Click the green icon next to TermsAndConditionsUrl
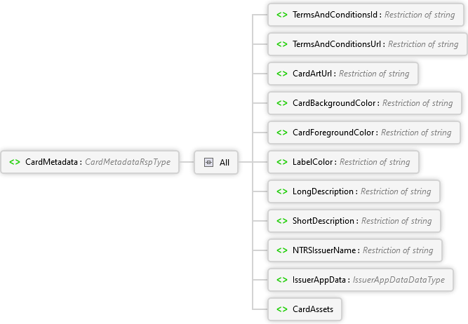The height and width of the screenshot is (324, 468). (x=282, y=44)
